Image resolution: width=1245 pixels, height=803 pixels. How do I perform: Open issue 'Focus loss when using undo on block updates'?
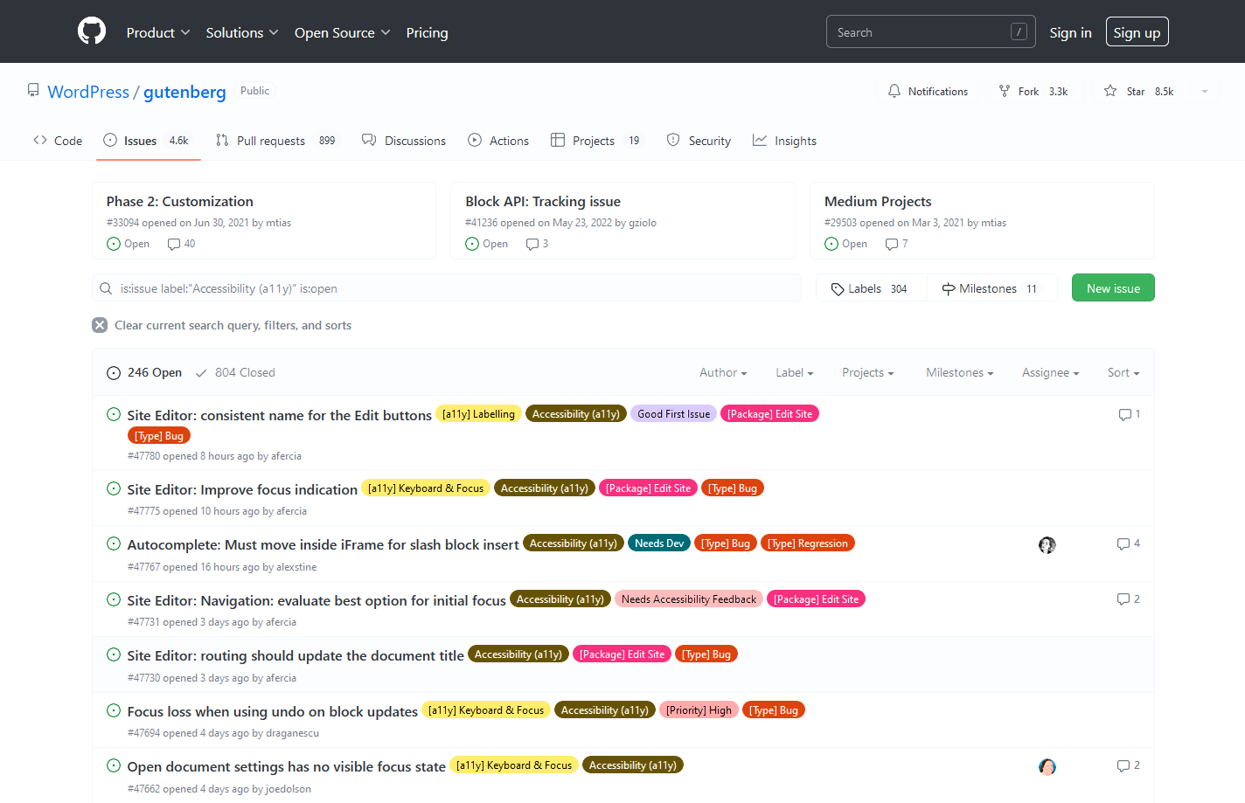coord(273,711)
